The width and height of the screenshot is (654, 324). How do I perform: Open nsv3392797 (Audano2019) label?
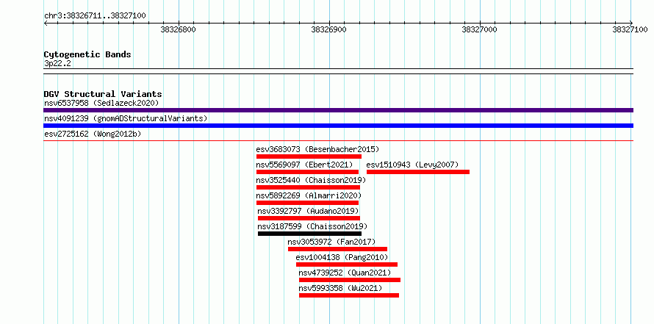pos(308,211)
